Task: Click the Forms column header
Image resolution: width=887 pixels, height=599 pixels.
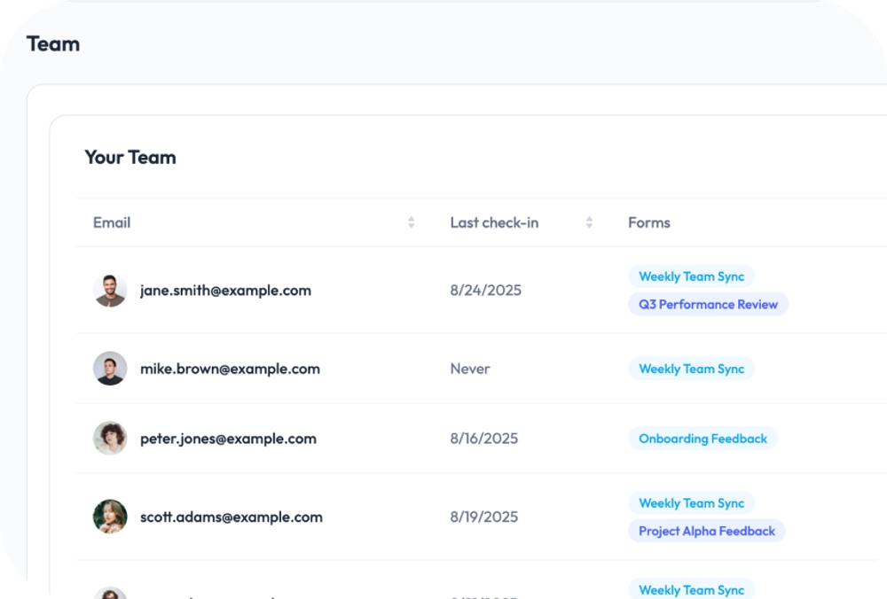Action: [x=649, y=222]
